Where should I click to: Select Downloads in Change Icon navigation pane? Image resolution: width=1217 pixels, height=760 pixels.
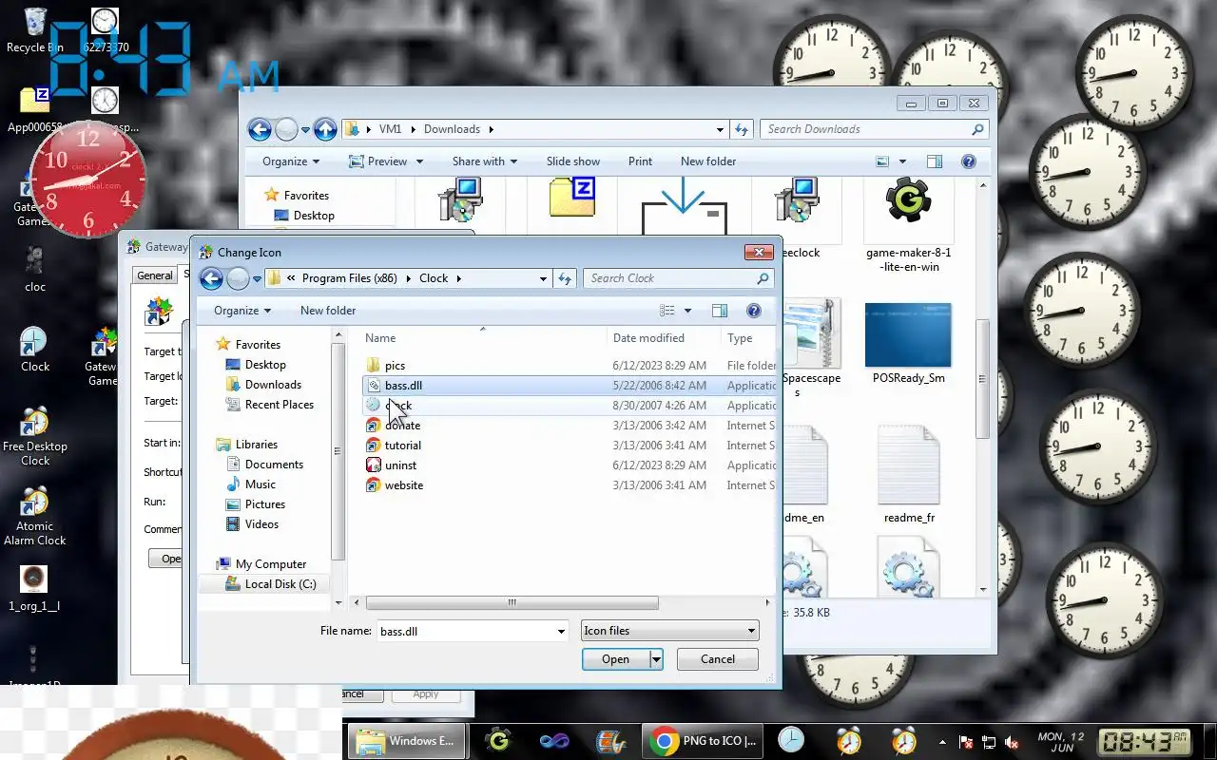[x=273, y=385]
